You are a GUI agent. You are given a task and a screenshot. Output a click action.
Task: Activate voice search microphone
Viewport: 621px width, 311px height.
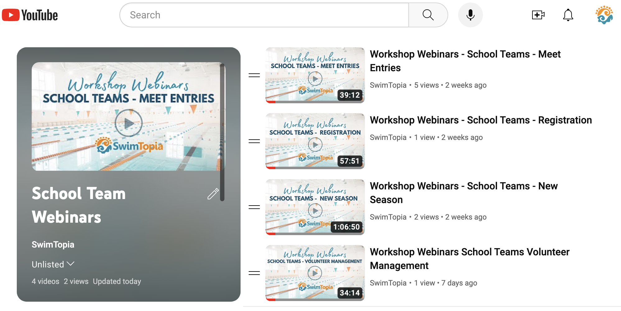click(470, 15)
